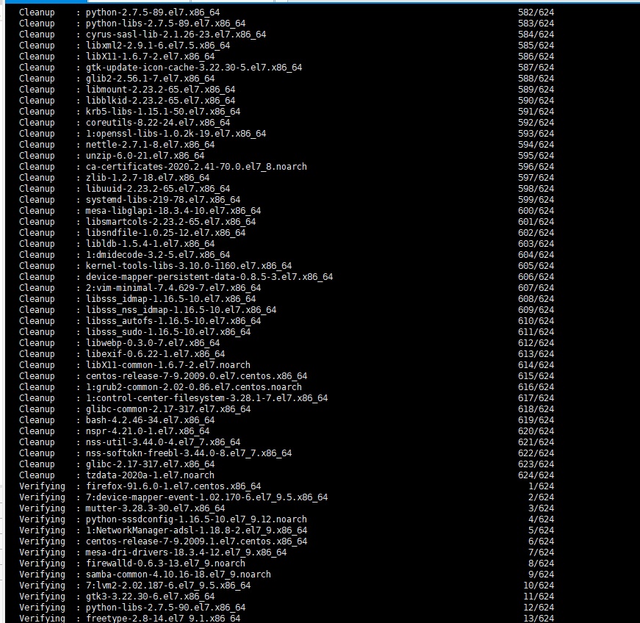This screenshot has height=623, width=640.
Task: Click centos-release-7-9.2009.0.el7.centos.x86_64 cleanup entry
Action: pos(196,376)
